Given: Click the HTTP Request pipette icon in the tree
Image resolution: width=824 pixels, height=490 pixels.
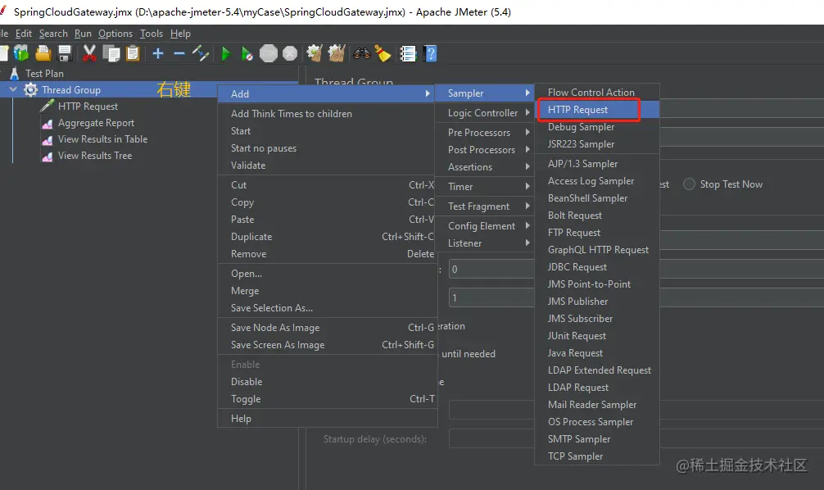Looking at the screenshot, I should (x=48, y=107).
